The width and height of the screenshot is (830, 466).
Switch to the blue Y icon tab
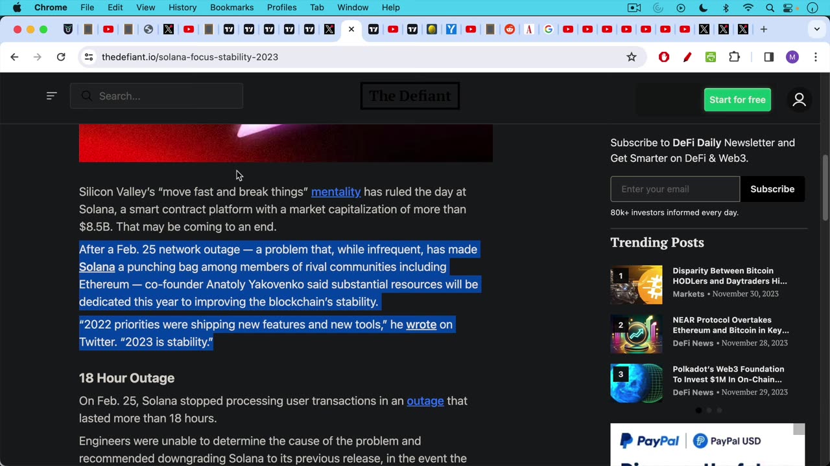click(451, 29)
